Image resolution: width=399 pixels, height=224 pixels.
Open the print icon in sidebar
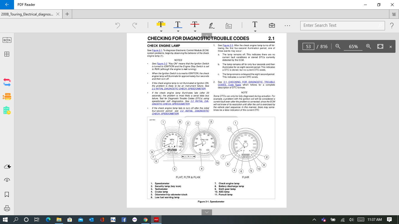(7, 208)
